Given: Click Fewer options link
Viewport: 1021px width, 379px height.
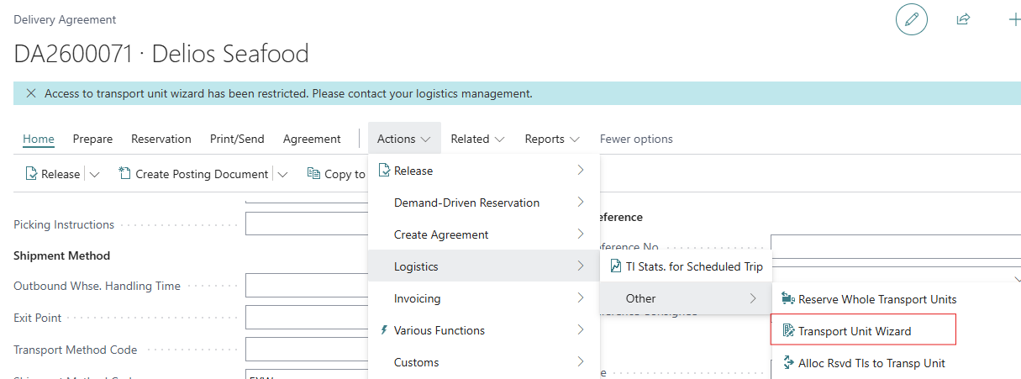Looking at the screenshot, I should coord(636,139).
